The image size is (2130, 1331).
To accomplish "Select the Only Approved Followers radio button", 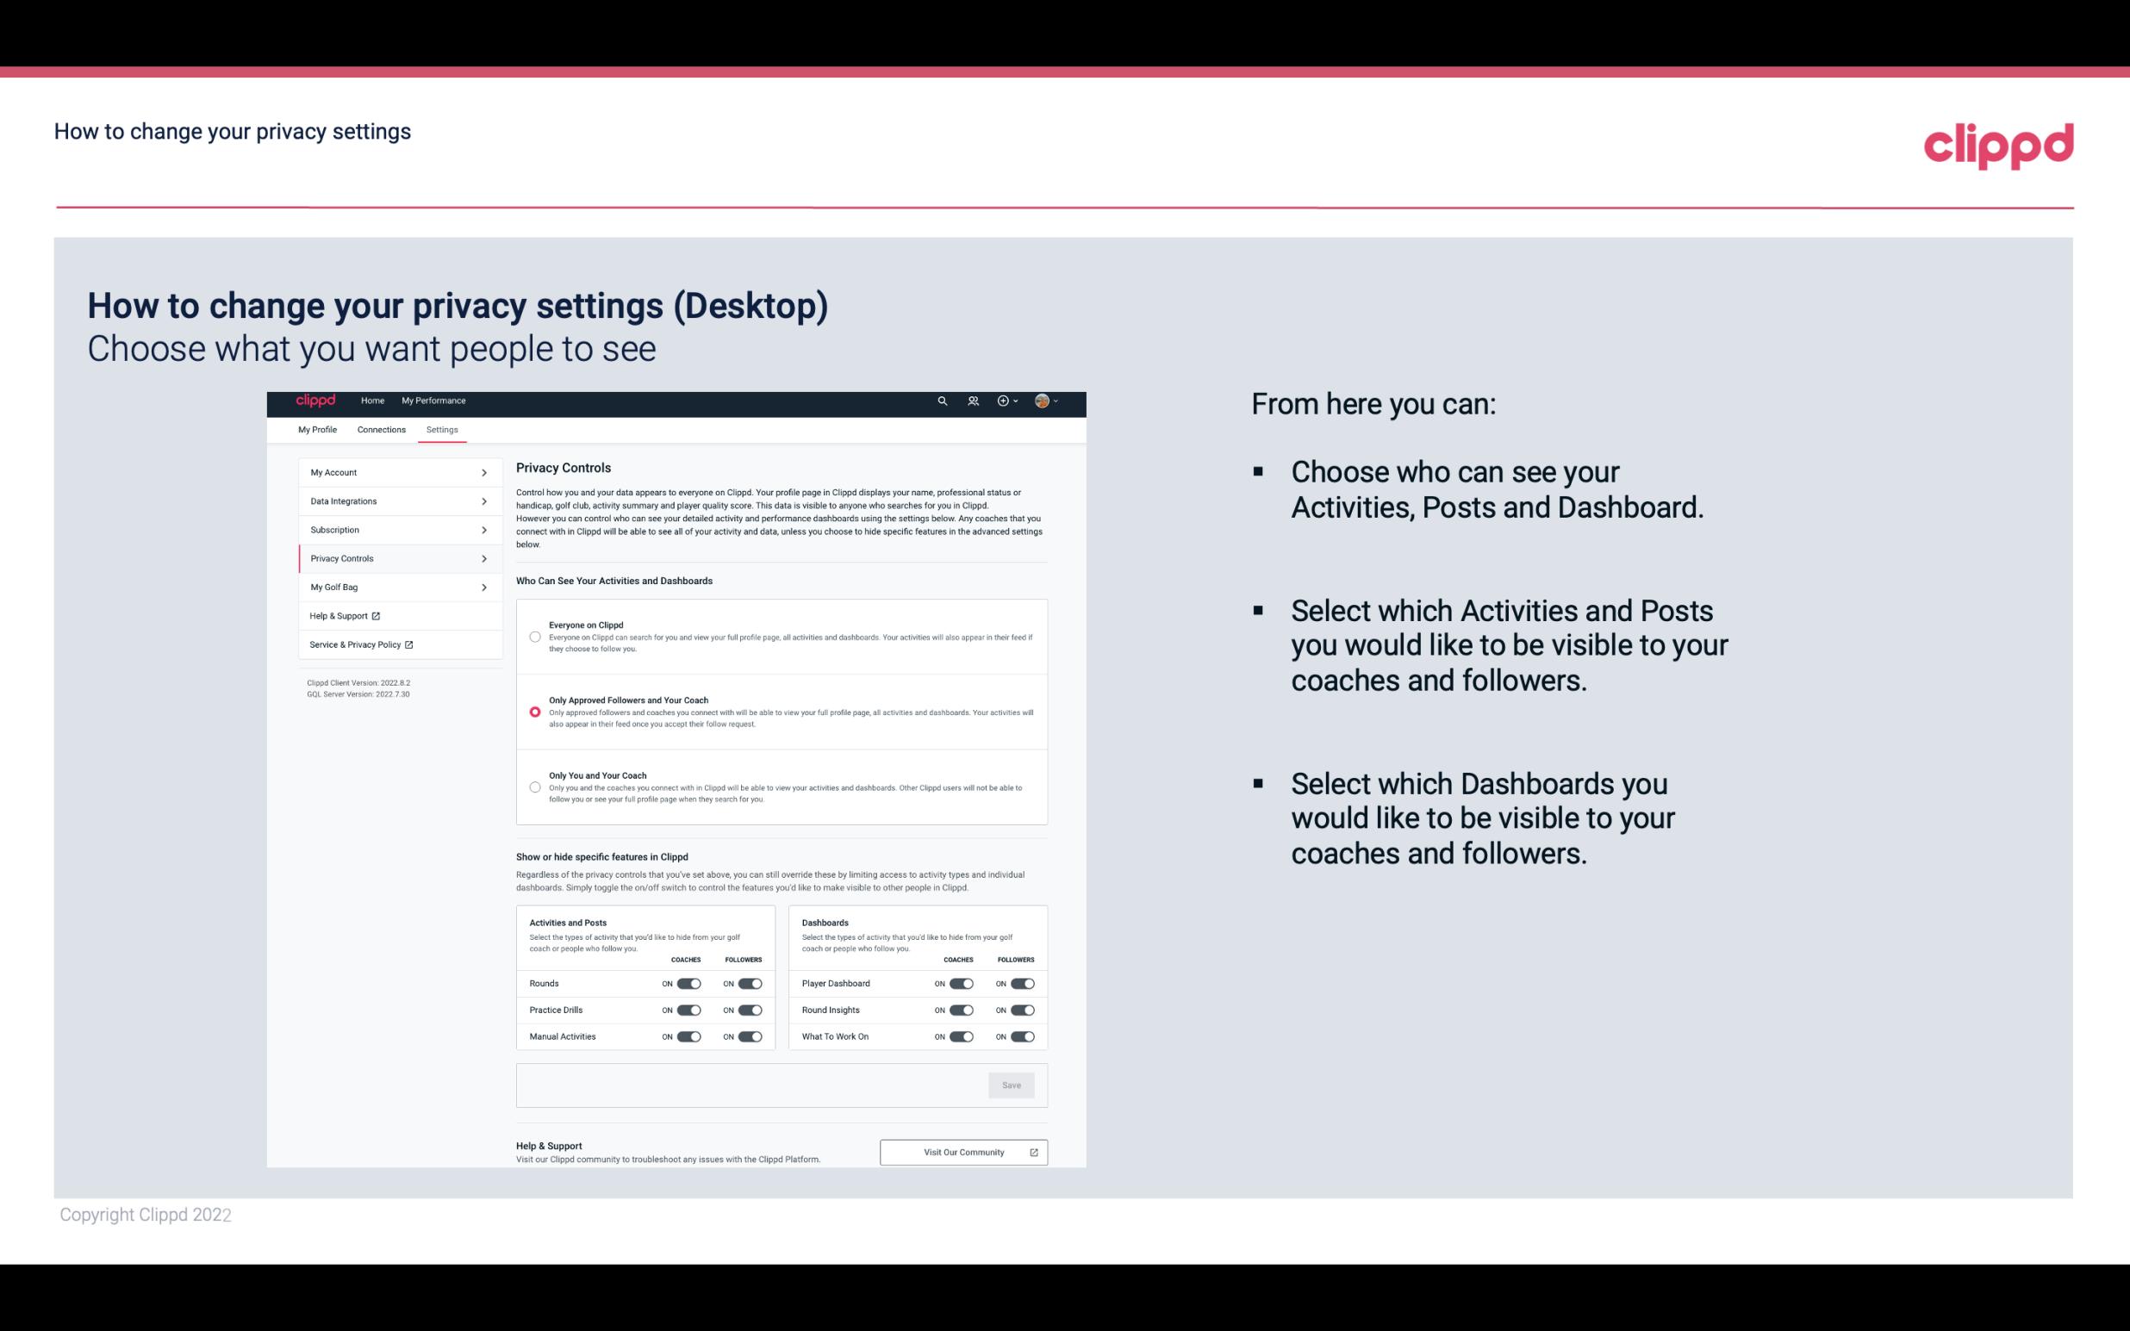I will click(x=535, y=710).
